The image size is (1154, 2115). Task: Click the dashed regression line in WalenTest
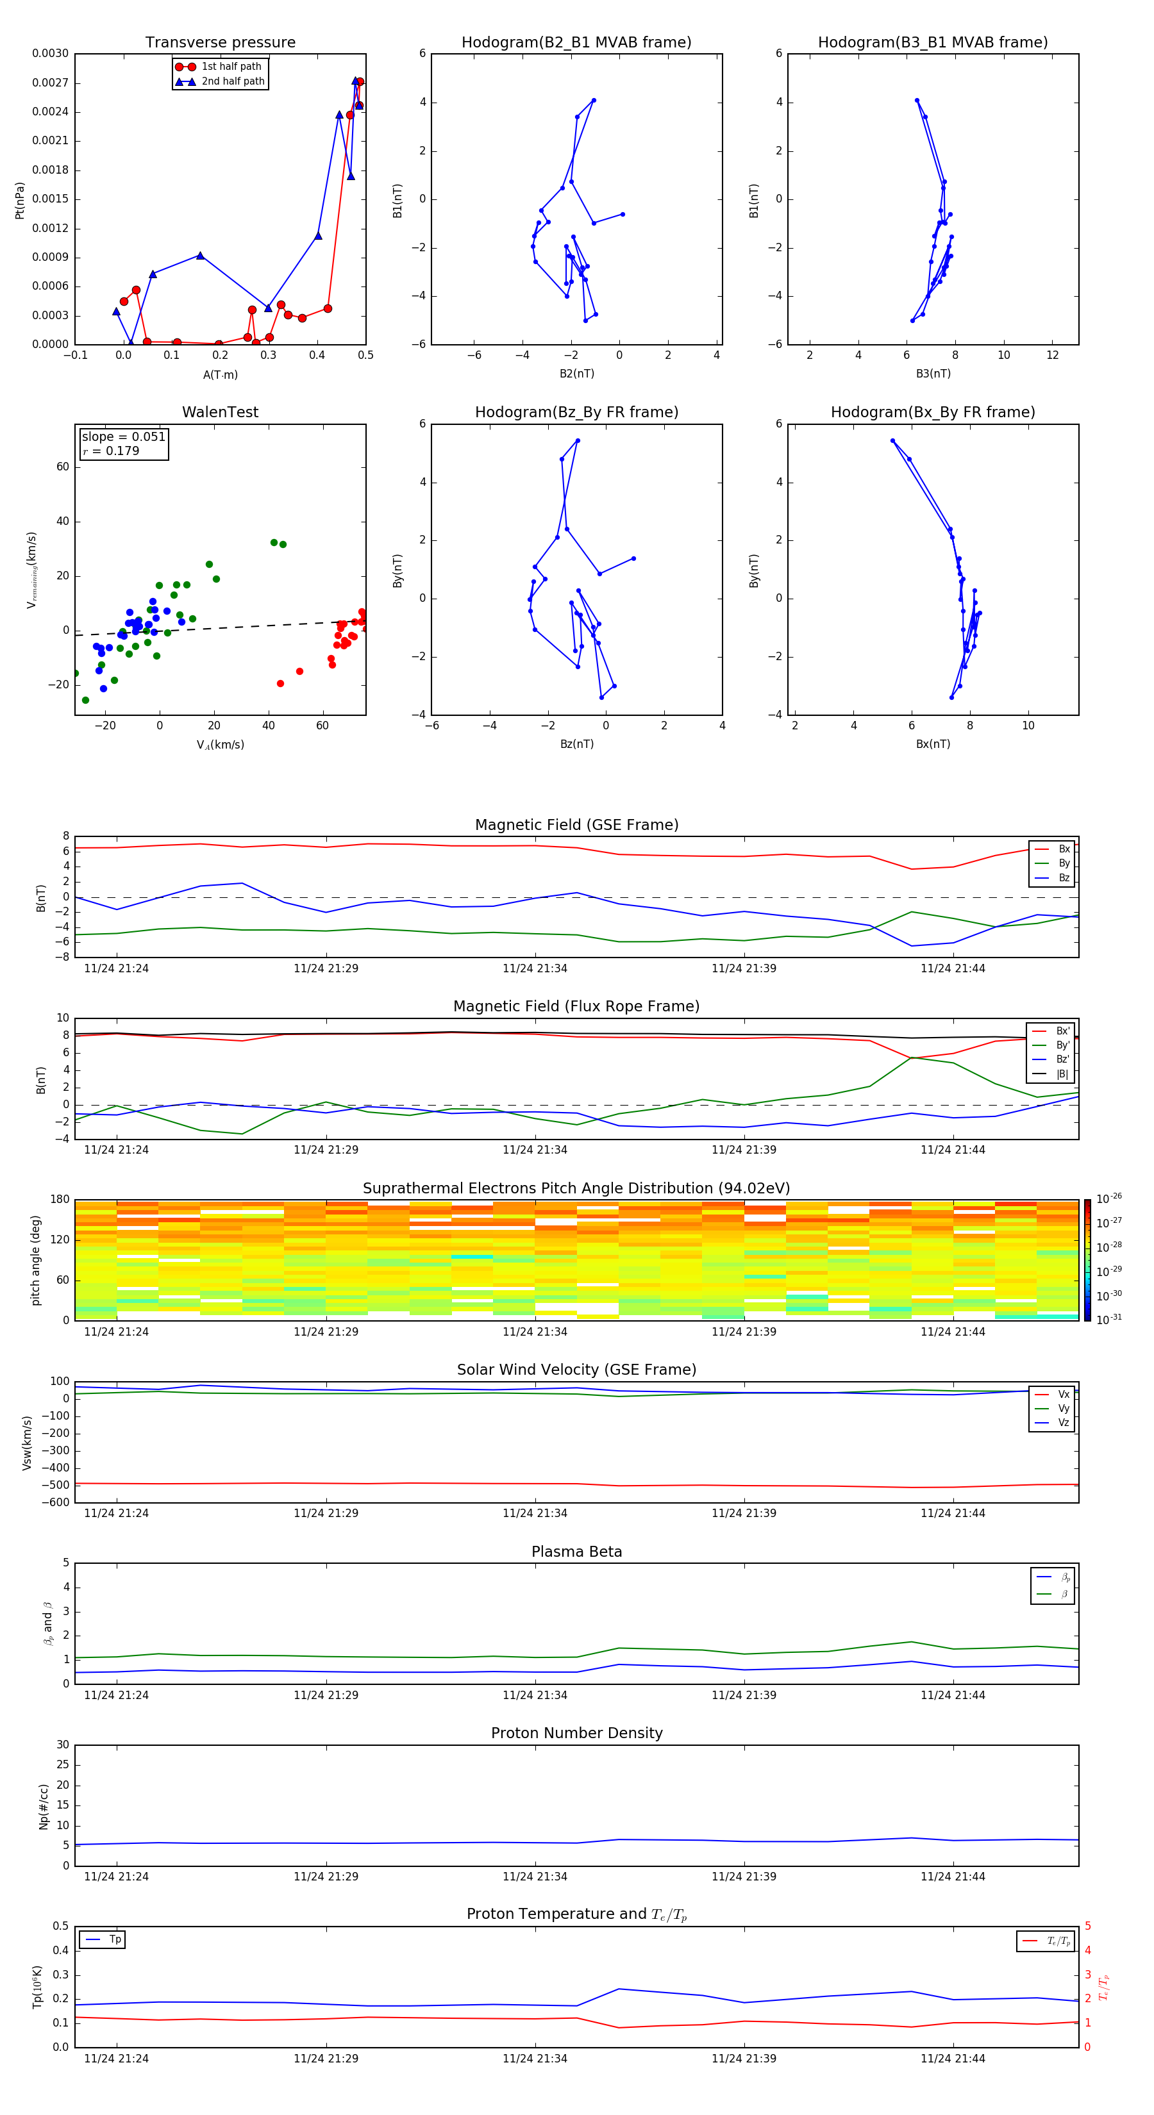pos(220,627)
